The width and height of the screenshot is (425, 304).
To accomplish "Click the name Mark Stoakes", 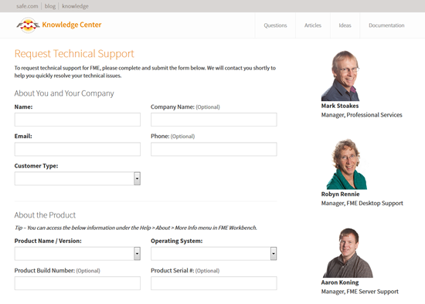I will pos(340,106).
